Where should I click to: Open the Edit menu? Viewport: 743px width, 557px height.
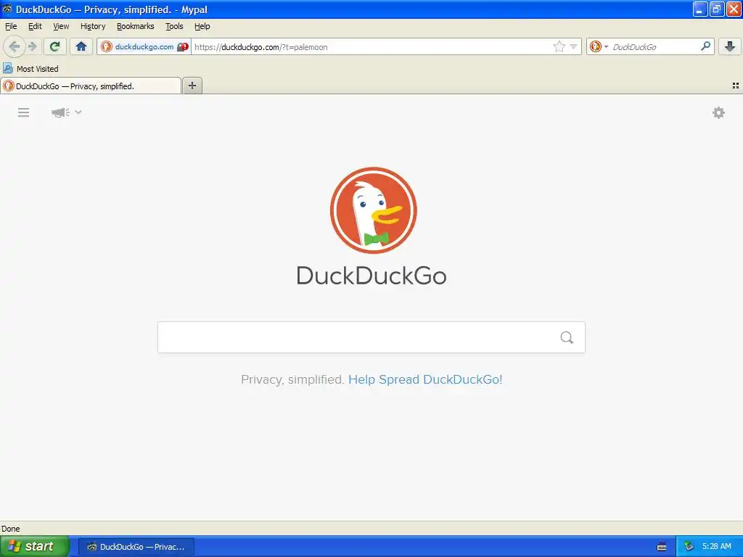pyautogui.click(x=35, y=27)
